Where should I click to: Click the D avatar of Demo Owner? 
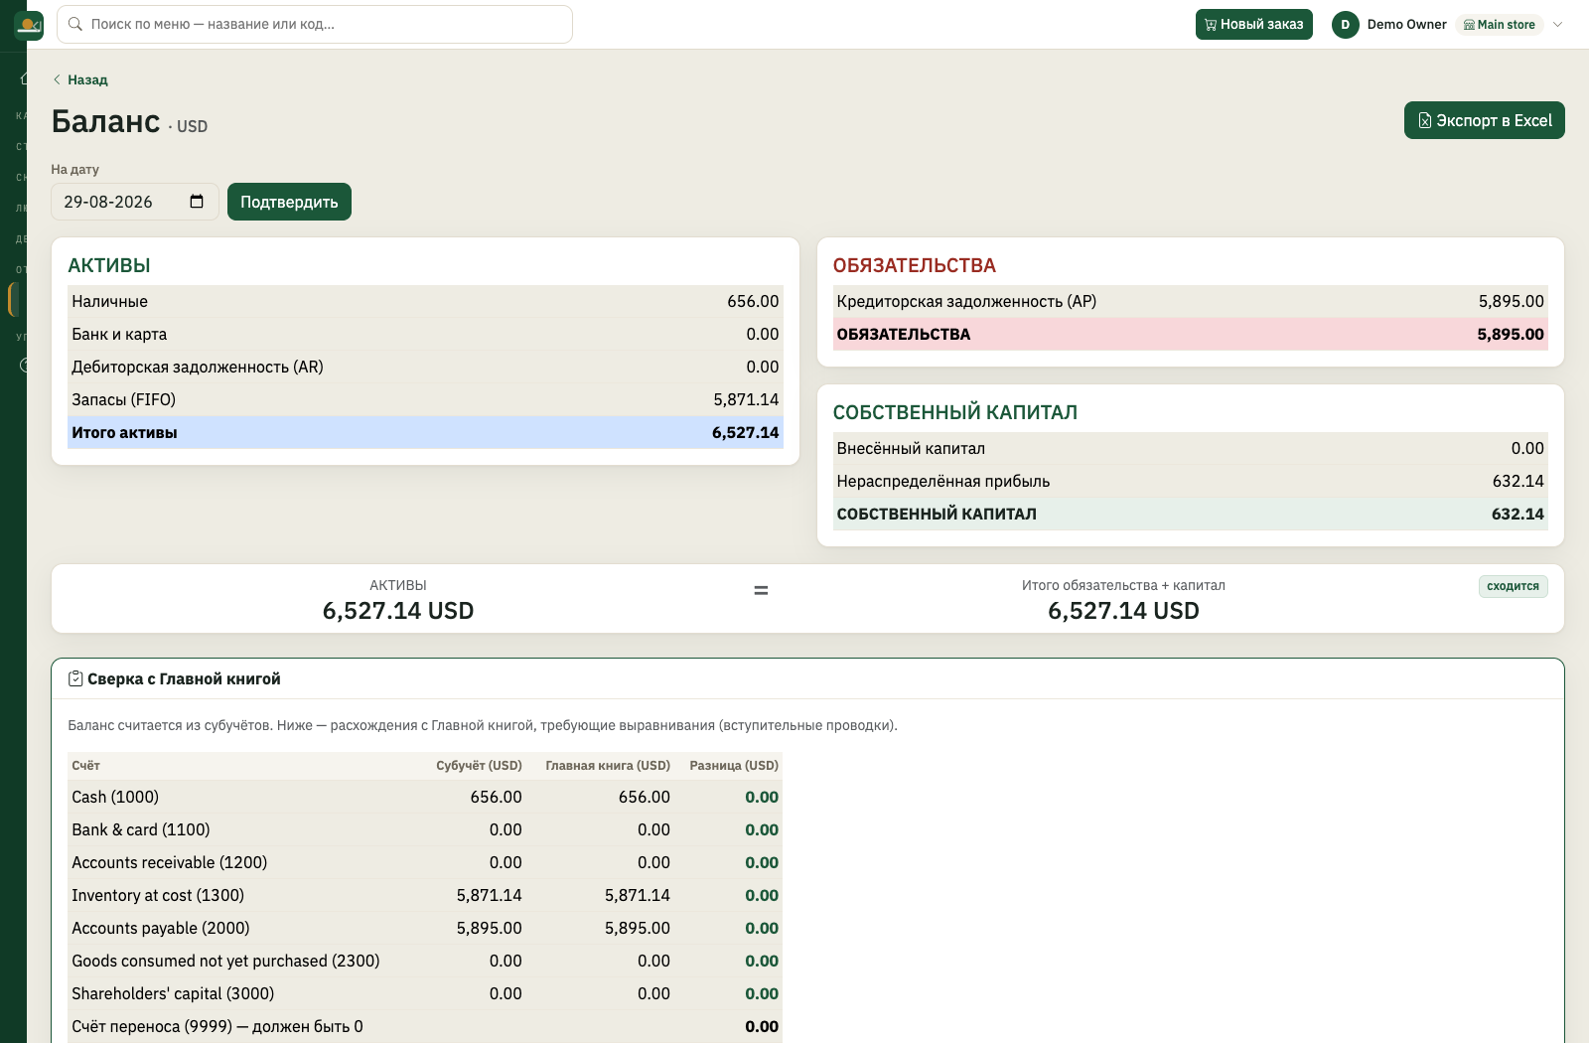point(1346,25)
